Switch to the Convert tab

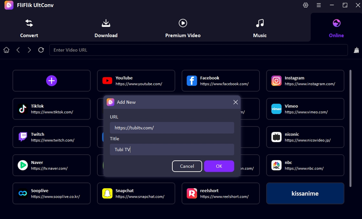tap(29, 28)
